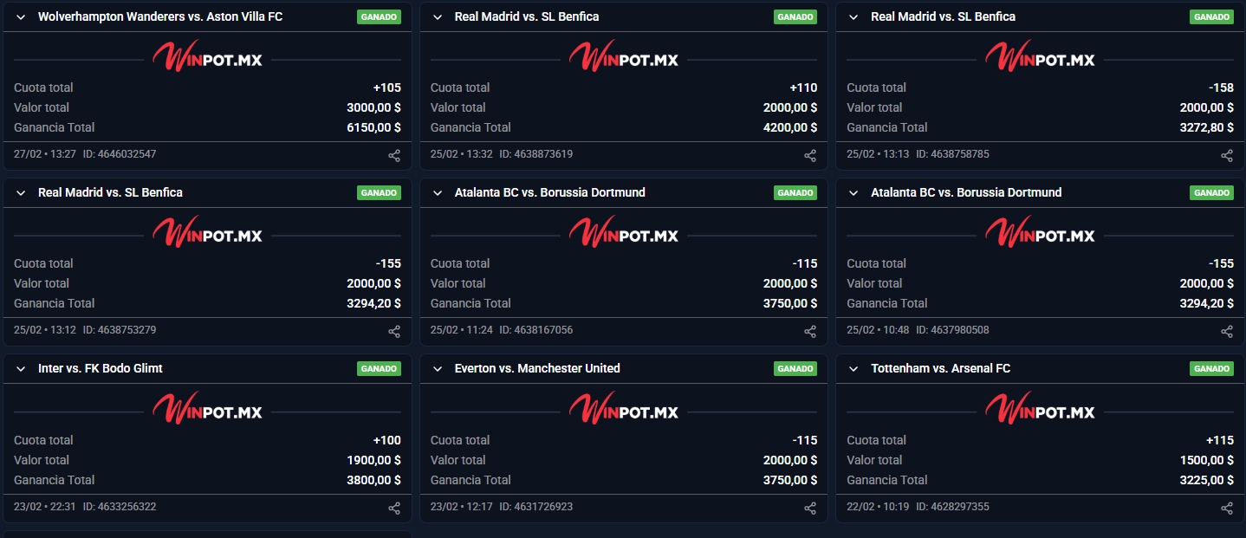Collapse the Real Madrid card with cuota -158

point(853,17)
